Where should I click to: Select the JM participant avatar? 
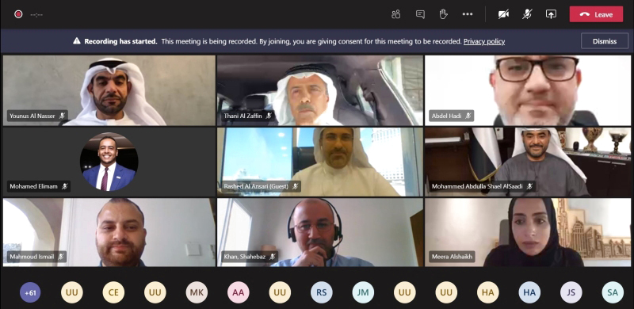click(x=363, y=292)
